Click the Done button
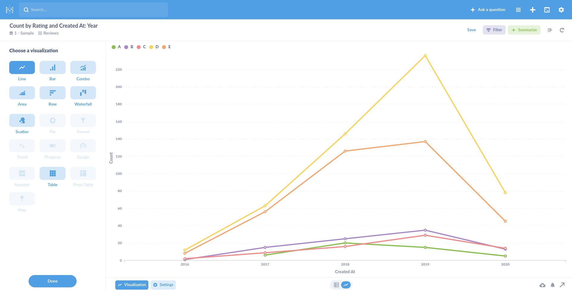 (x=52, y=281)
